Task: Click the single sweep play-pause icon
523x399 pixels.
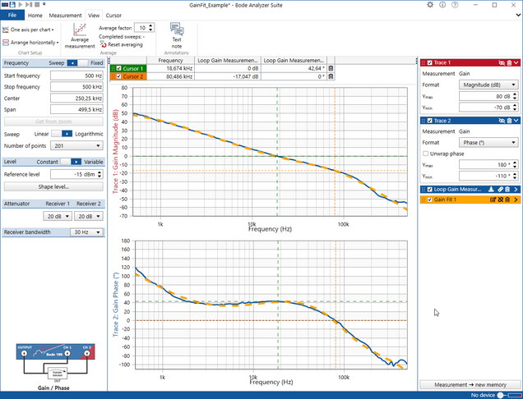Action: pos(29,4)
